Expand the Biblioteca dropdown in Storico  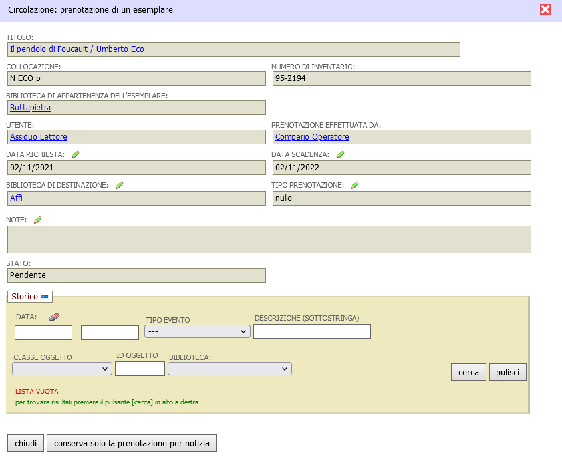click(229, 369)
